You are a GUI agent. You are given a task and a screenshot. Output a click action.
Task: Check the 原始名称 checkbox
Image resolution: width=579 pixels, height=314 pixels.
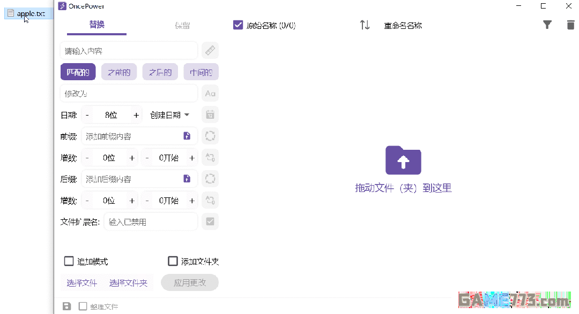238,25
